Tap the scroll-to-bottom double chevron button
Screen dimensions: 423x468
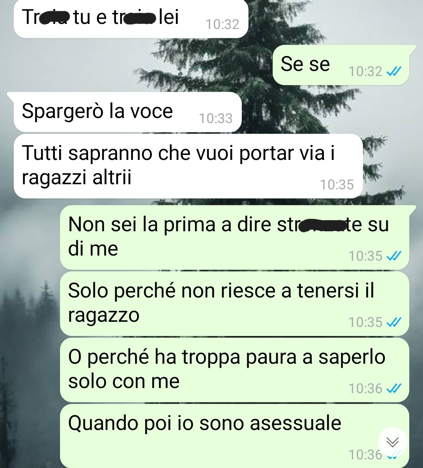392,442
